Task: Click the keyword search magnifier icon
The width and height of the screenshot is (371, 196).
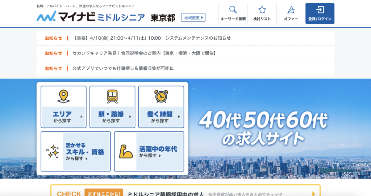Action: [x=233, y=10]
